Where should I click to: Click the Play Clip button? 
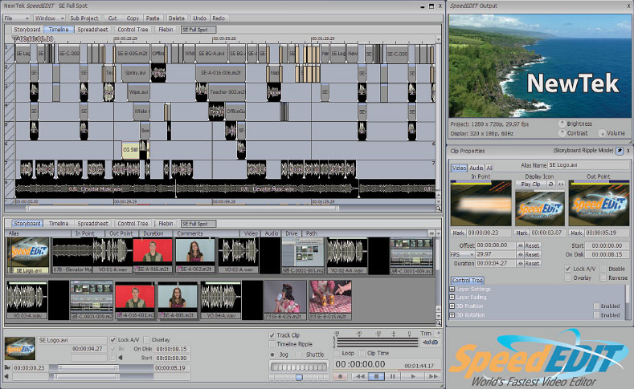coord(530,184)
